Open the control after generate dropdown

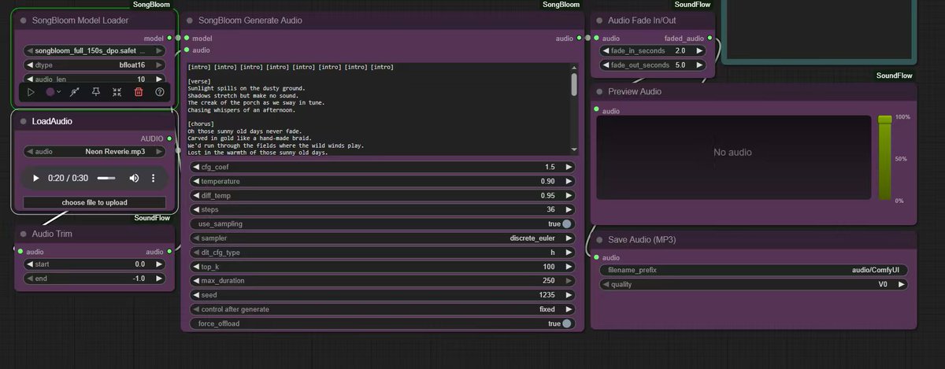click(383, 309)
